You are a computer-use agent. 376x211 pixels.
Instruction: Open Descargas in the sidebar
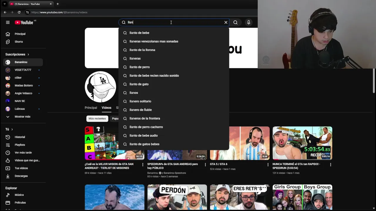[x=23, y=176]
